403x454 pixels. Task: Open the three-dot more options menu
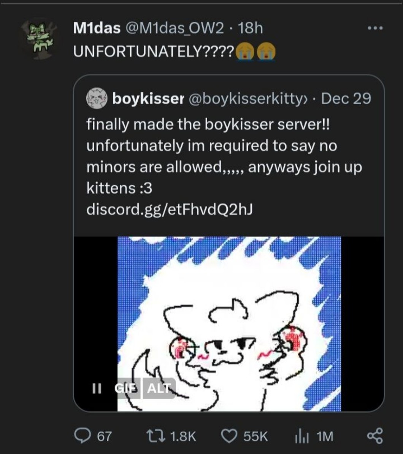pos(376,28)
